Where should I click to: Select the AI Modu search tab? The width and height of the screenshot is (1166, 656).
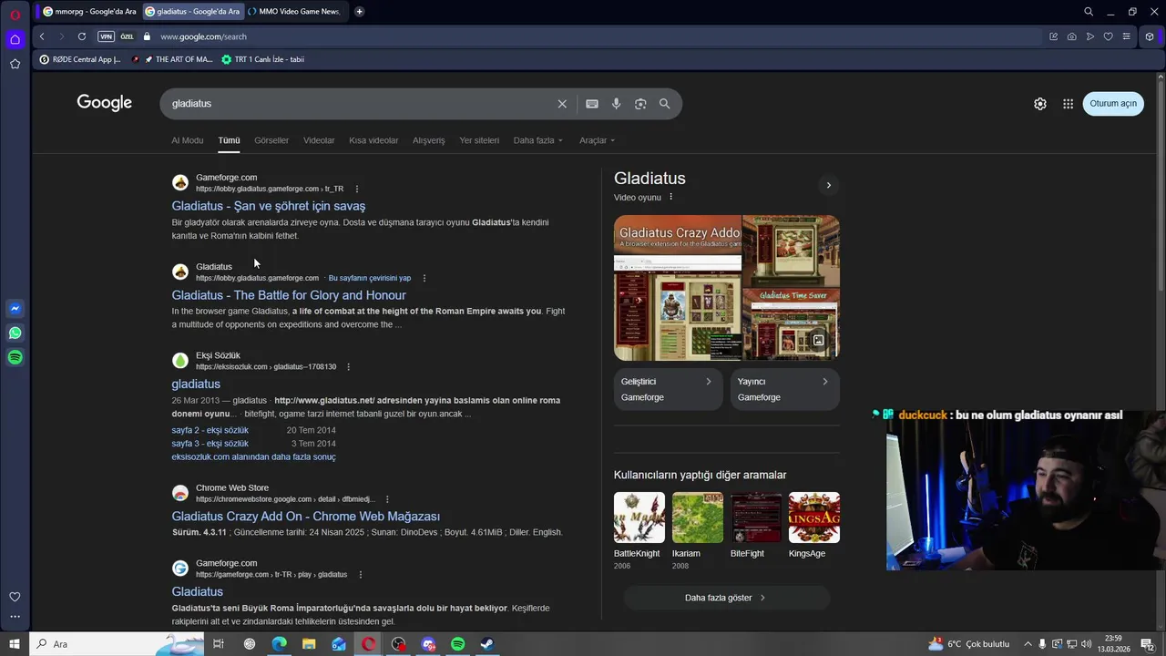point(188,140)
